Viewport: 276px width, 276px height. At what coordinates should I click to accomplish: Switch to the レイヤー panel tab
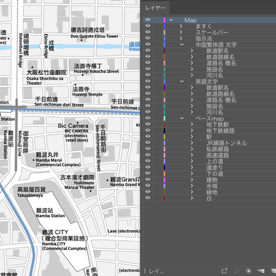(x=155, y=8)
